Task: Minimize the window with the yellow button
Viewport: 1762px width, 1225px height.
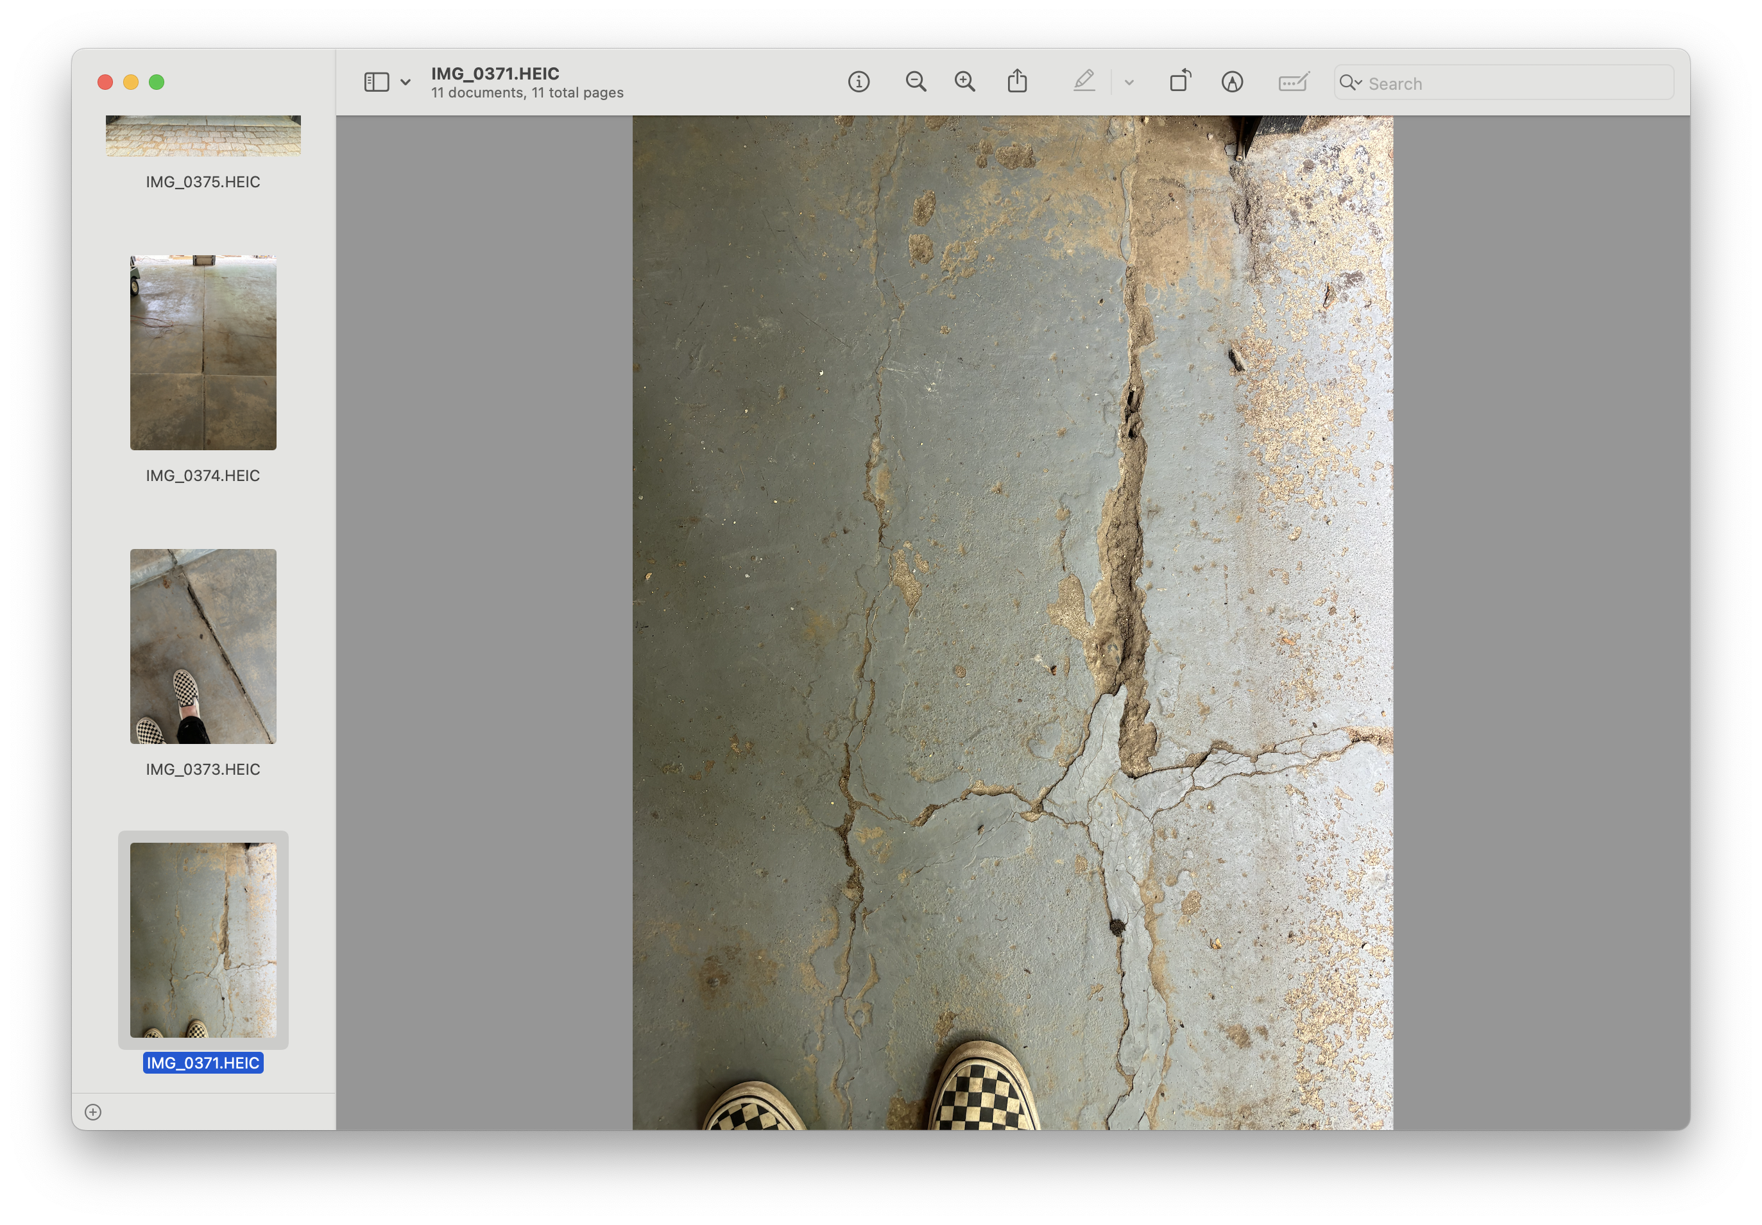Action: click(x=132, y=82)
